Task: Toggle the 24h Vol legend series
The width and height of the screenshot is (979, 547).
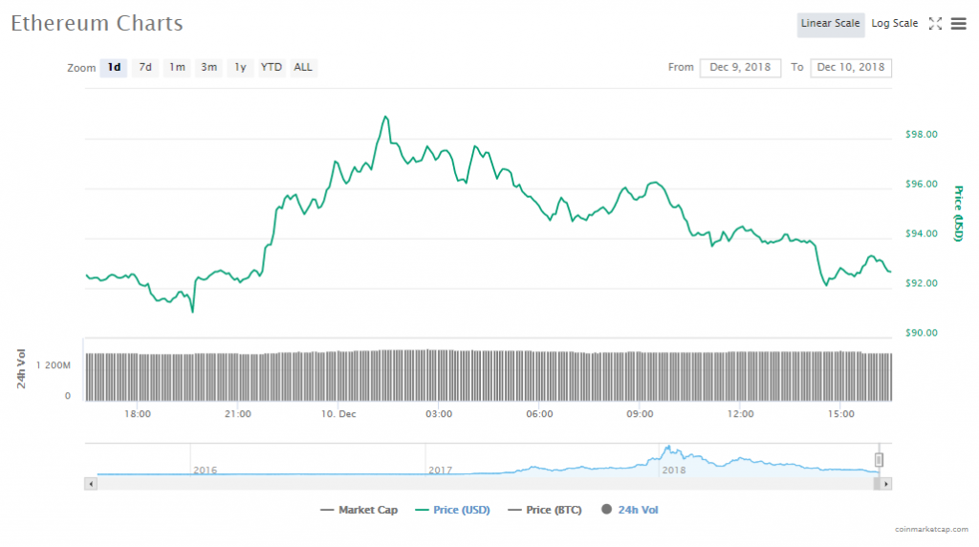Action: [630, 510]
